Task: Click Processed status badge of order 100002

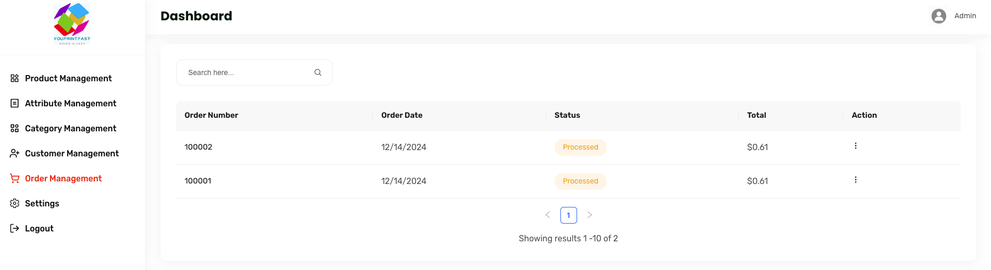Action: [580, 147]
